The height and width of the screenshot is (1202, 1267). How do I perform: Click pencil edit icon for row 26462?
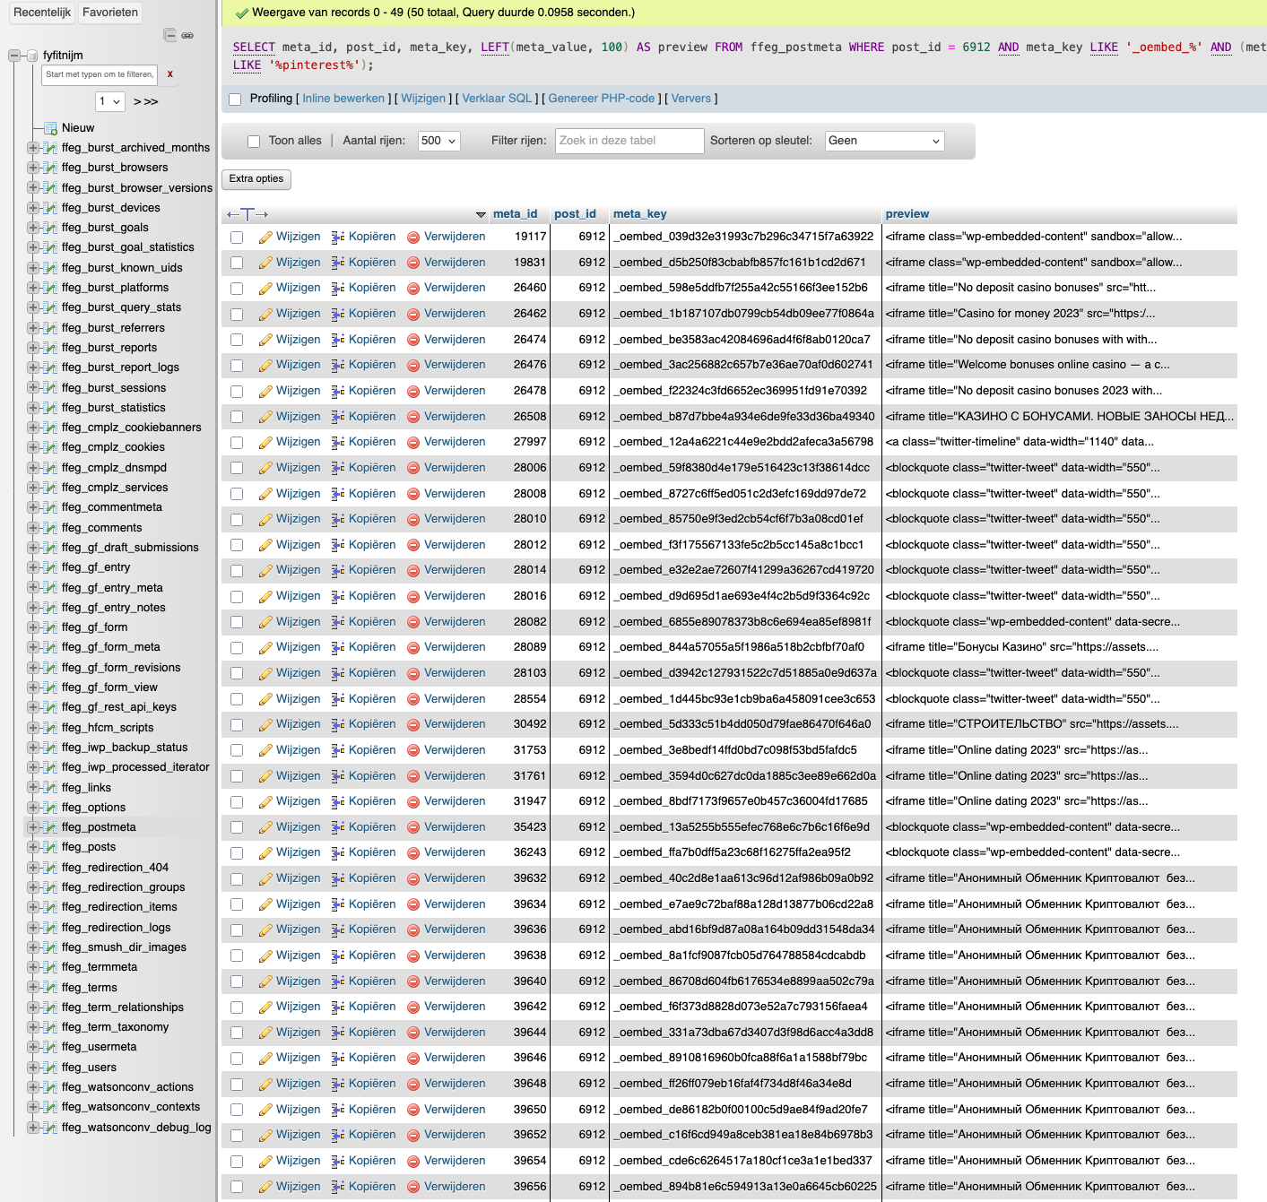click(265, 315)
